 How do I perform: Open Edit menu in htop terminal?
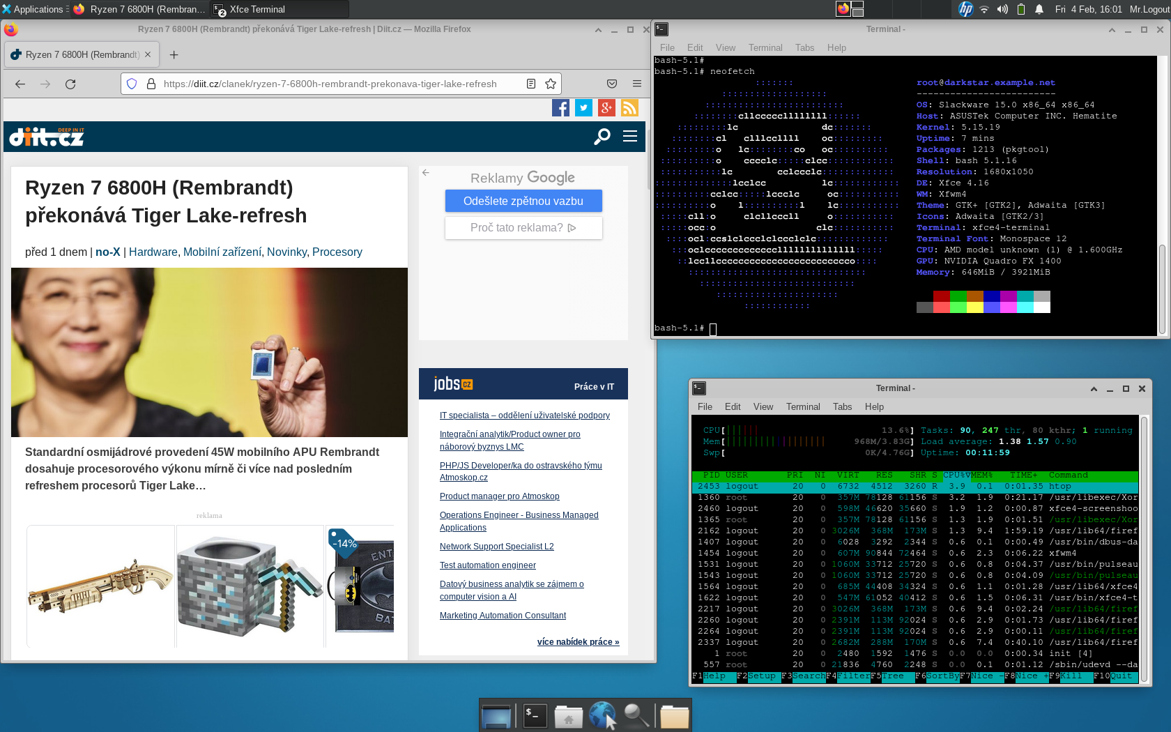[x=733, y=406]
